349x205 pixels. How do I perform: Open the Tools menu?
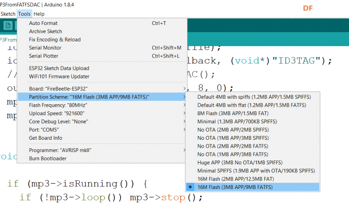(24, 14)
